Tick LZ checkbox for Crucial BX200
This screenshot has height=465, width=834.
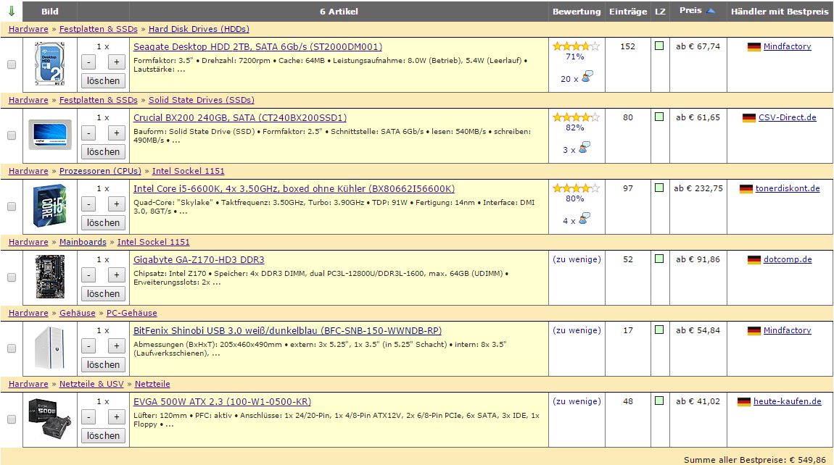coord(659,117)
